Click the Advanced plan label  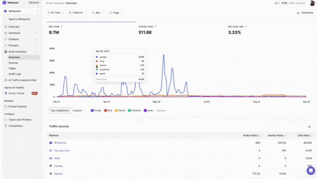click(34, 2)
